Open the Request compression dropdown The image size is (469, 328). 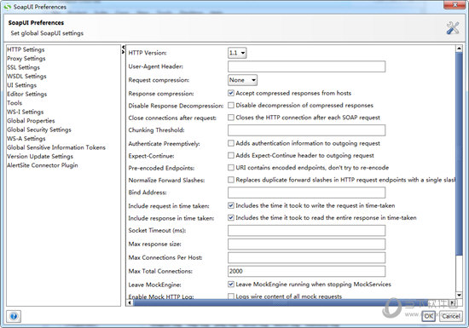(242, 80)
